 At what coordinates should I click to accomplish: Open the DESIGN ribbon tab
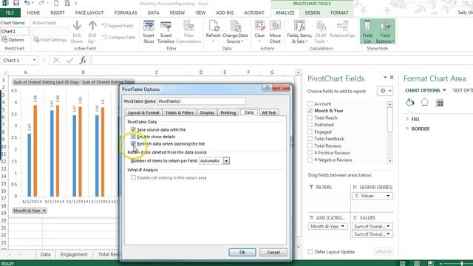click(313, 13)
